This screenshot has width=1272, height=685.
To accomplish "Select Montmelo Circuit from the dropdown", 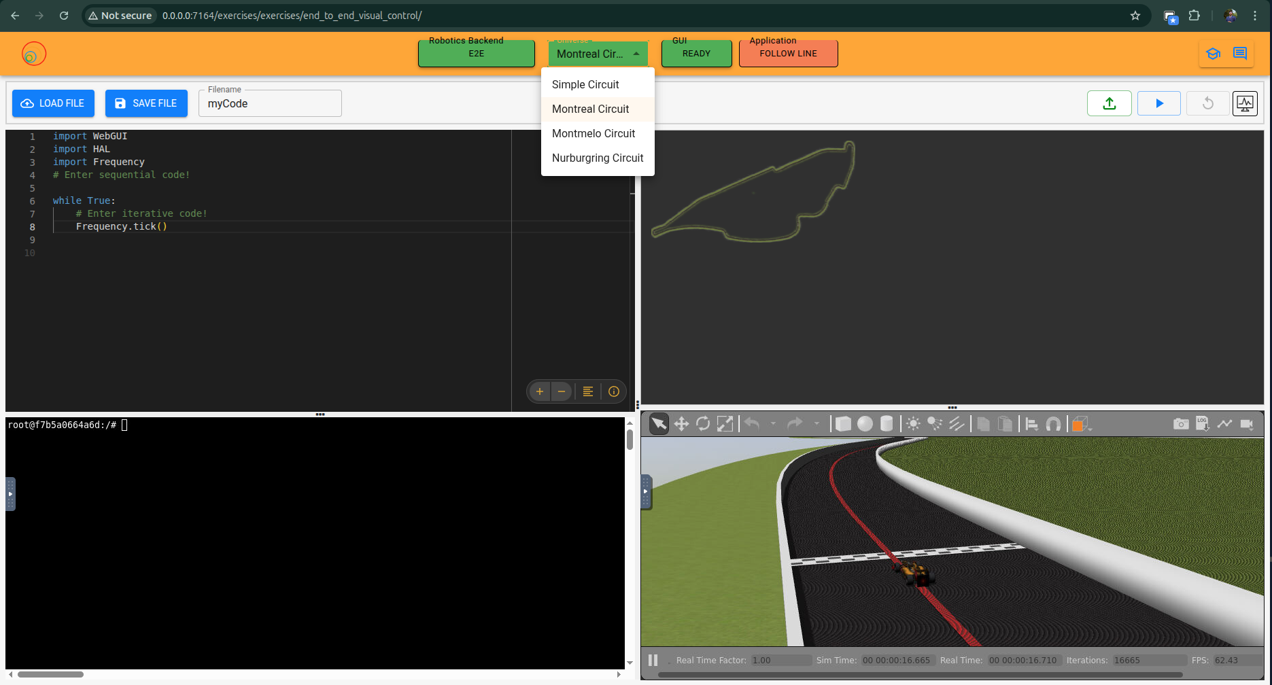I will click(598, 133).
